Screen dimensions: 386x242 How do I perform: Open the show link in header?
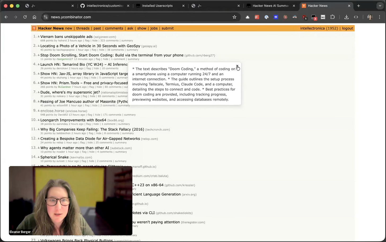142,28
